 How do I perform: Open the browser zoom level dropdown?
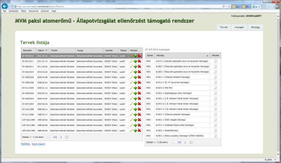(x=275, y=160)
